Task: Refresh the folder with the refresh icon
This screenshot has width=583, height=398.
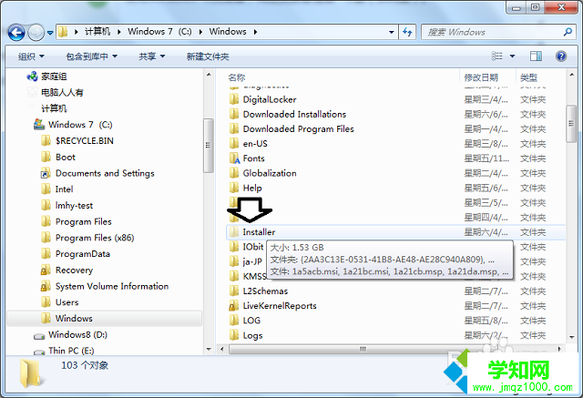Action: 407,32
